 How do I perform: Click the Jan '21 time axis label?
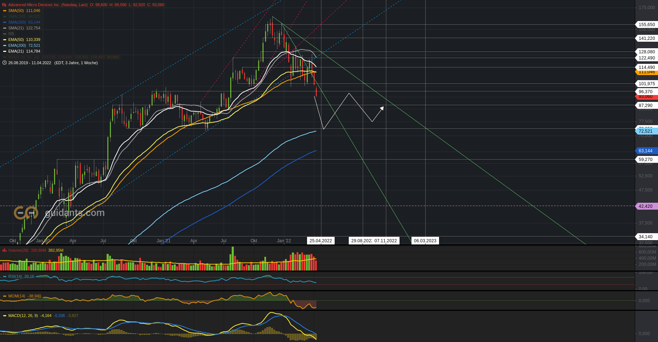[x=164, y=241]
